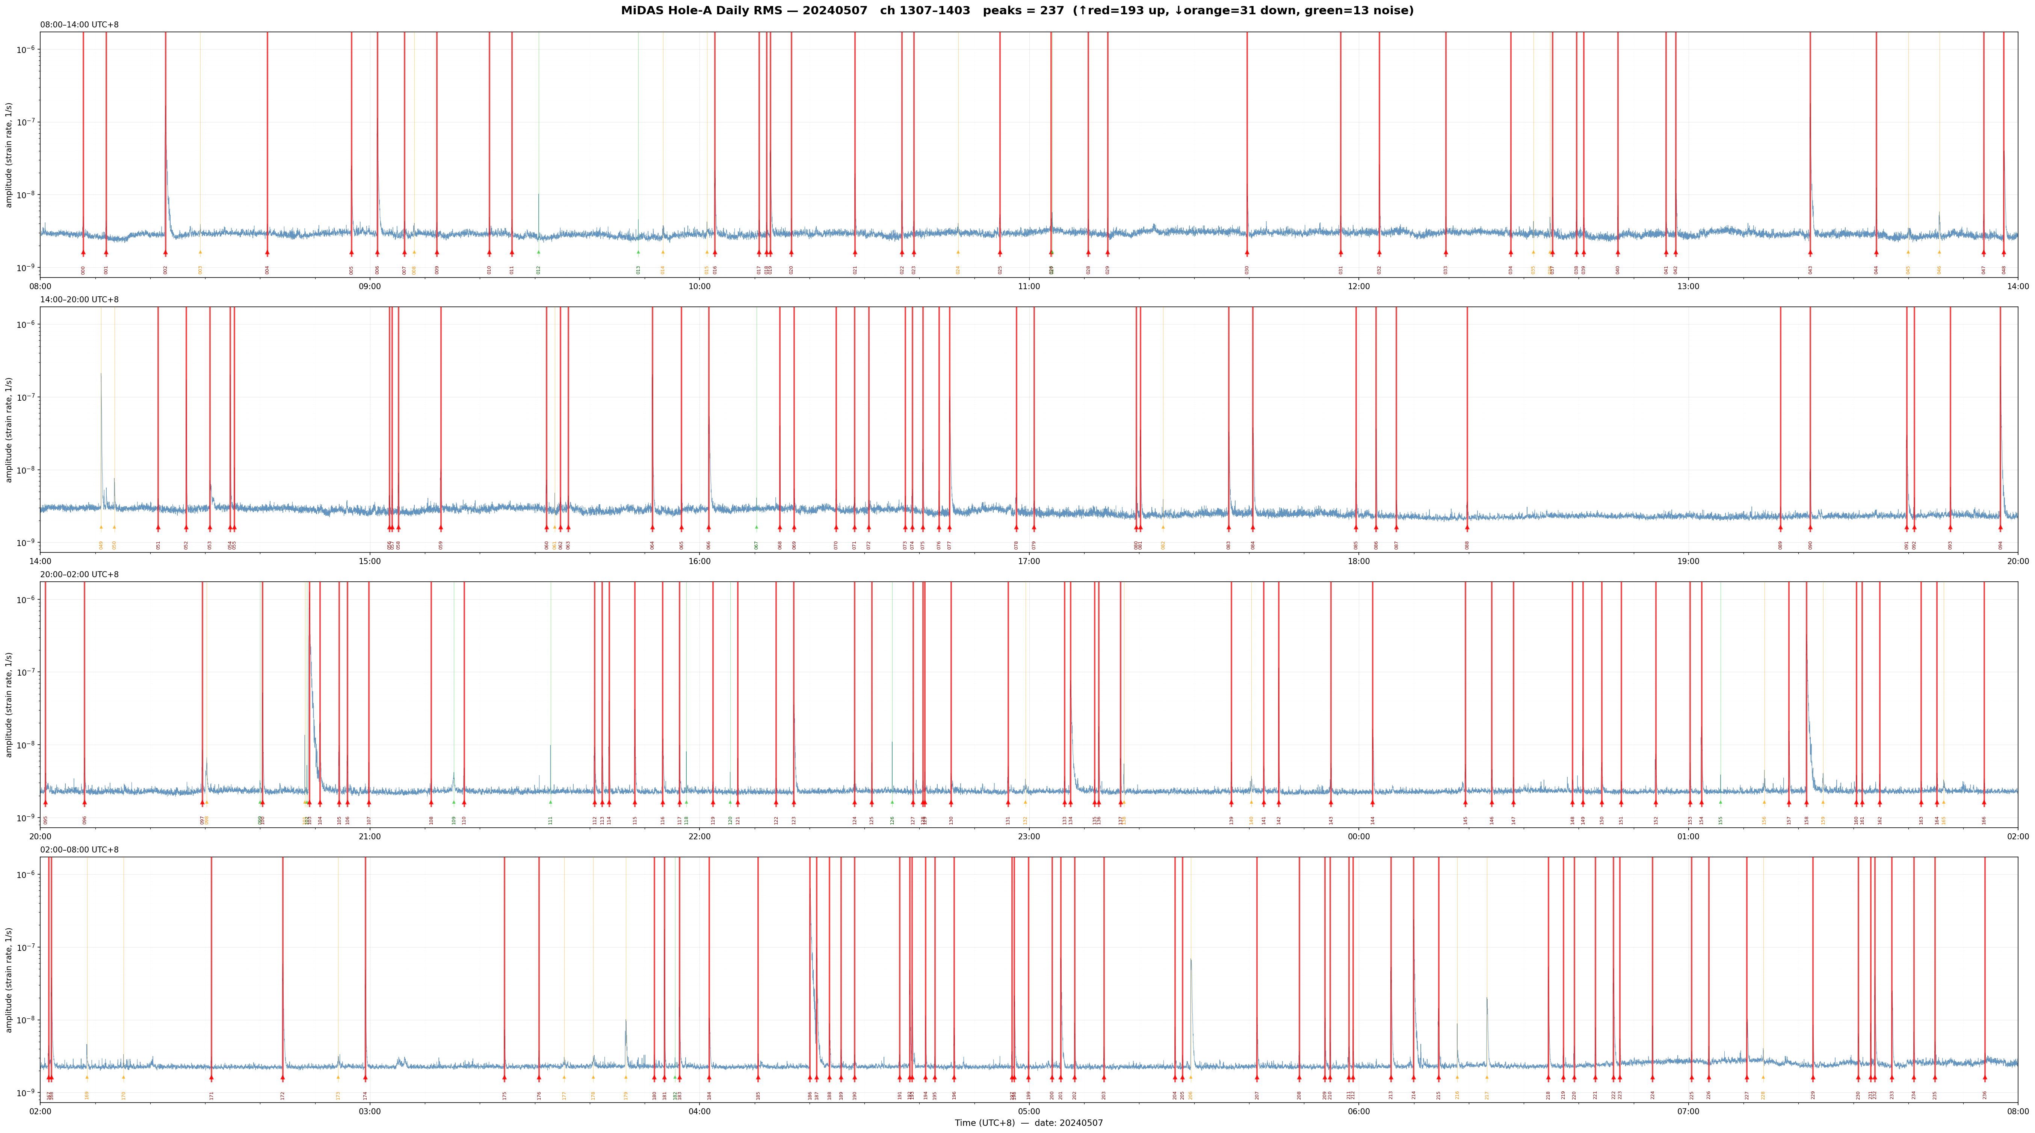Click the red arrow marker for peak 166
Image resolution: width=2035 pixels, height=1133 pixels.
coord(1984,803)
